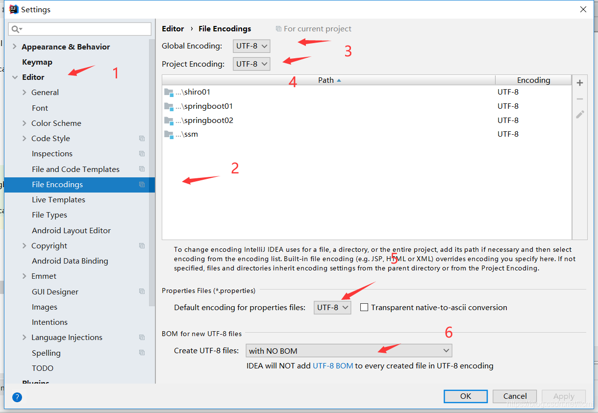Close the Settings dialog
598x413 pixels.
(583, 9)
